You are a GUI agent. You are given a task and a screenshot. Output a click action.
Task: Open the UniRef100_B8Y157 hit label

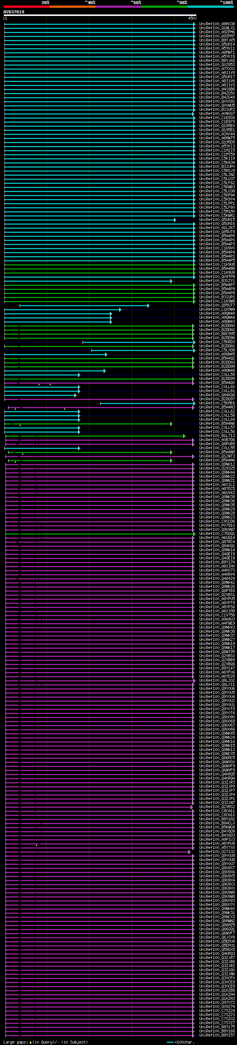pos(217,1035)
